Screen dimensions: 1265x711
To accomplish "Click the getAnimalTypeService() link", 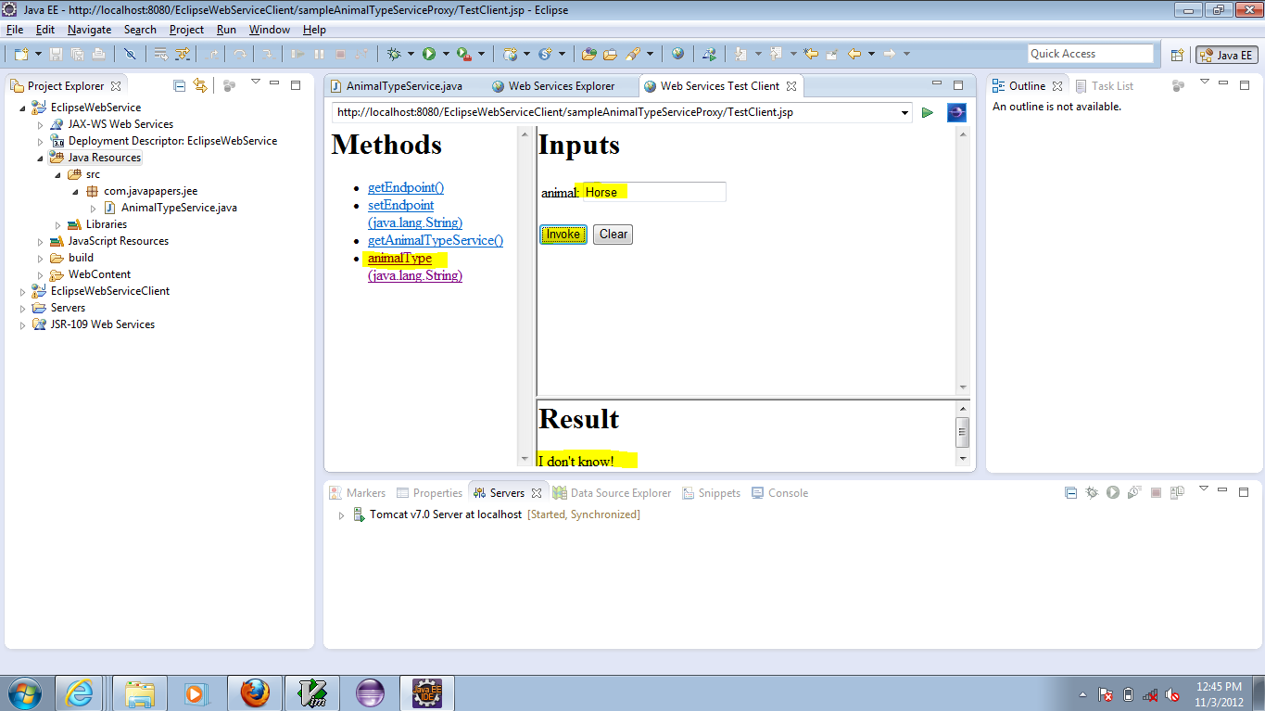I will (436, 240).
